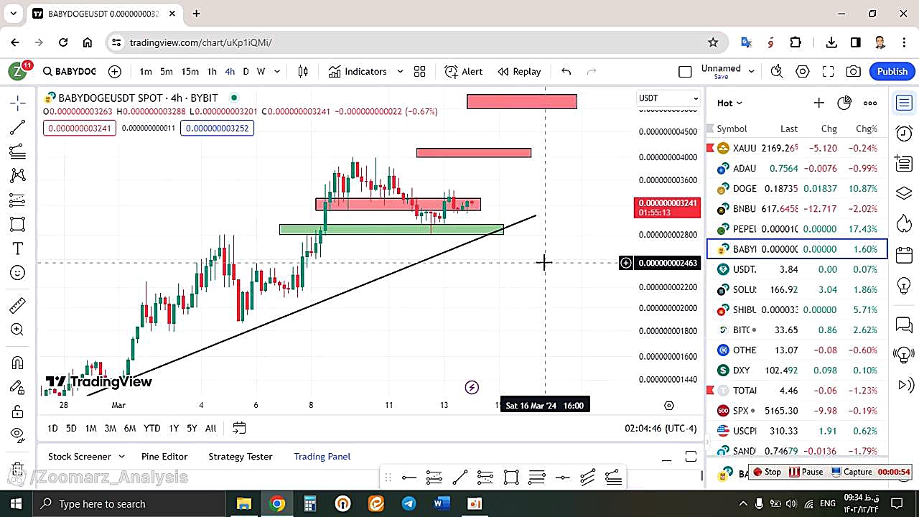Undo the last chart action
This screenshot has width=919, height=517.
click(x=566, y=72)
